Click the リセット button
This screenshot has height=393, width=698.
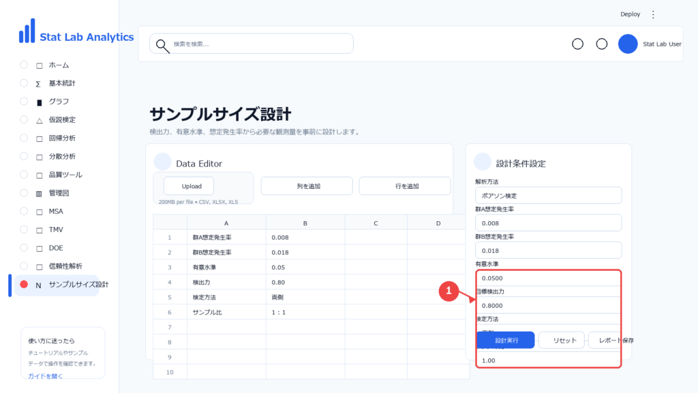click(562, 340)
